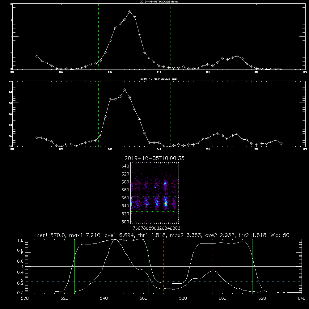Screen dimensions: 309x309
Task: Click the 560 label on bottom plot x-axis
Action: tap(143, 298)
